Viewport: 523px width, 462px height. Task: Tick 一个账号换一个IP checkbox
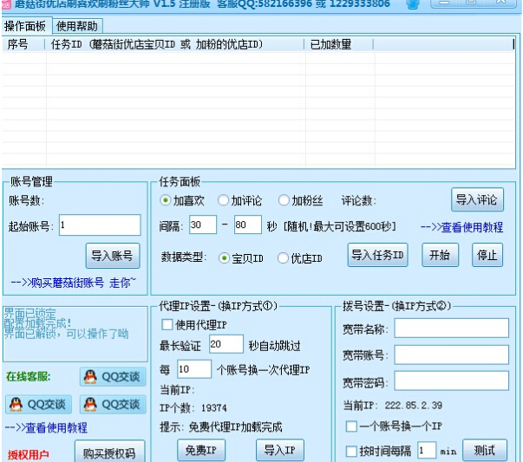pos(394,426)
